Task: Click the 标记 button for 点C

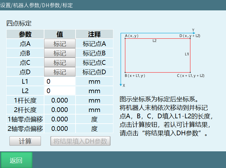Action: click(60, 62)
